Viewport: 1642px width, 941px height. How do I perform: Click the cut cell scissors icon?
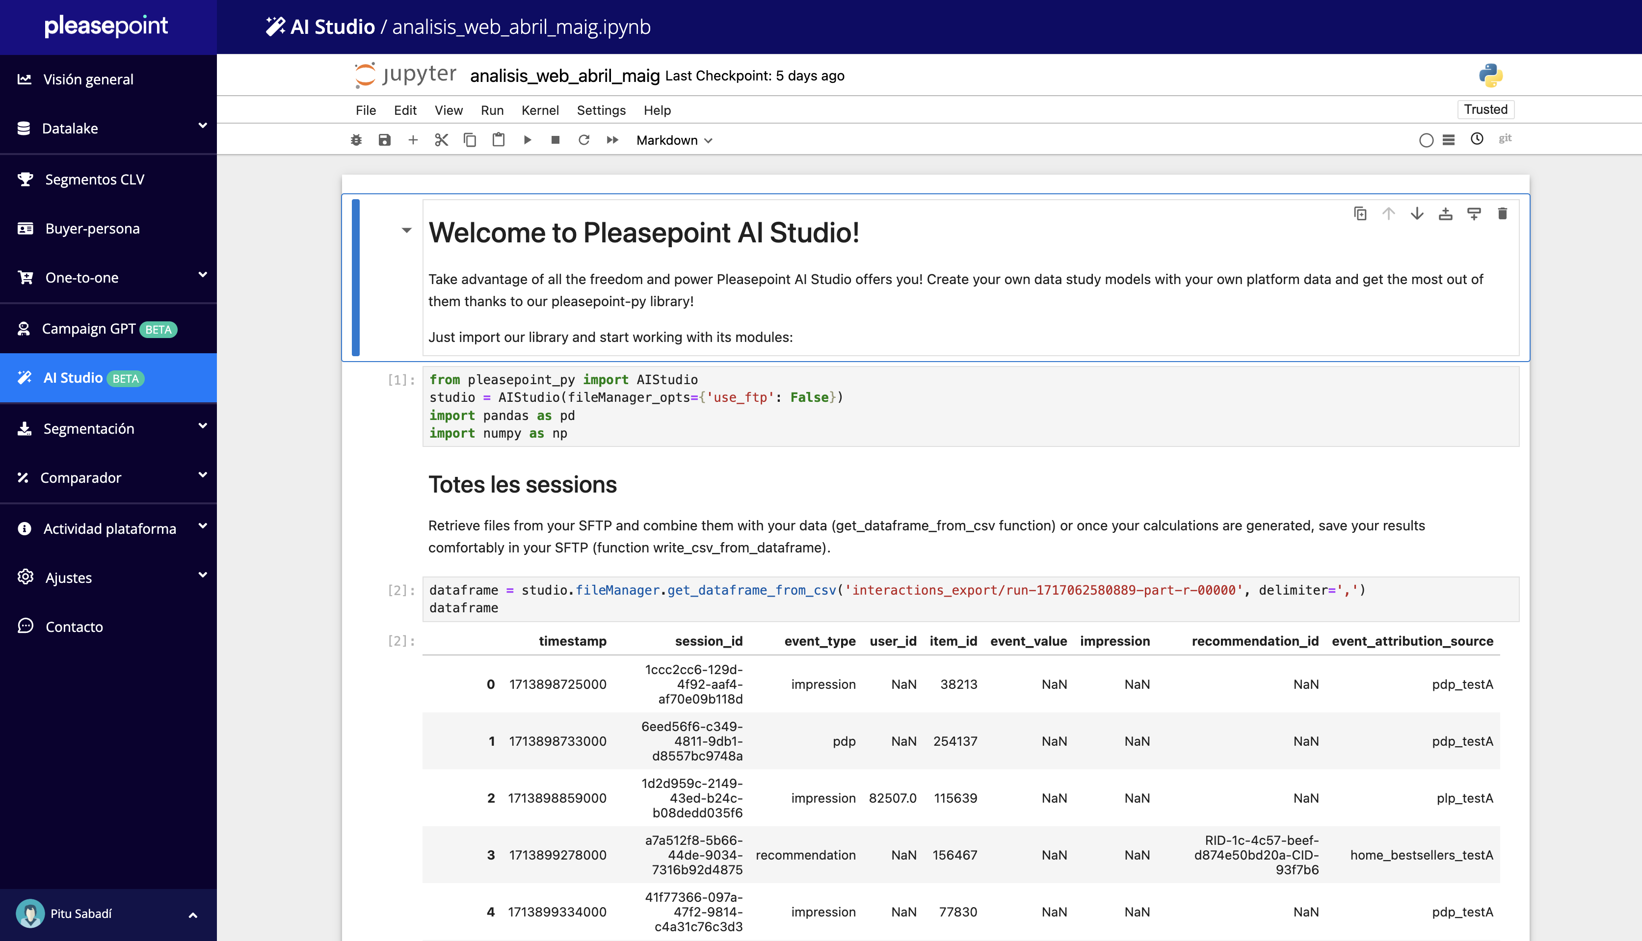[x=442, y=140]
